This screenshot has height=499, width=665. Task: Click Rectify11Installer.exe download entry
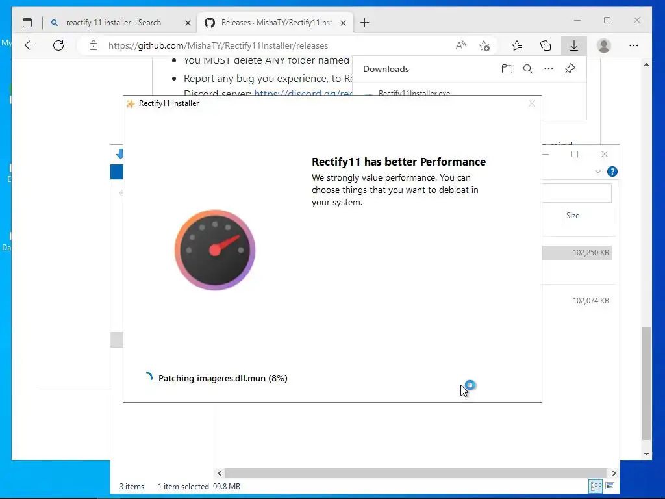point(414,93)
